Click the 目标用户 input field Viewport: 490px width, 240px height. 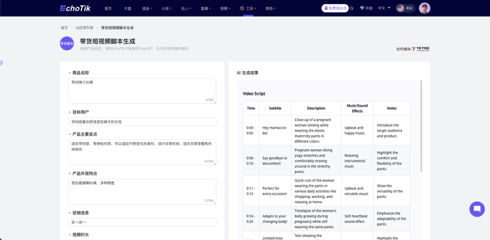coord(142,122)
